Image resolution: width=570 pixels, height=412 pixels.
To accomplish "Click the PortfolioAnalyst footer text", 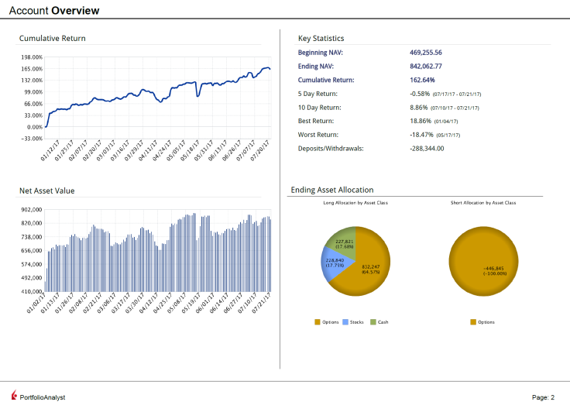I will [43, 397].
